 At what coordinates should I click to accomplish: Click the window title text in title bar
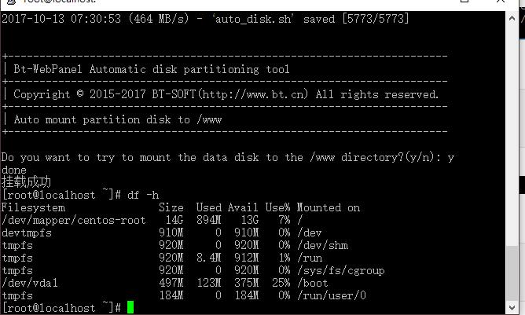click(x=60, y=2)
